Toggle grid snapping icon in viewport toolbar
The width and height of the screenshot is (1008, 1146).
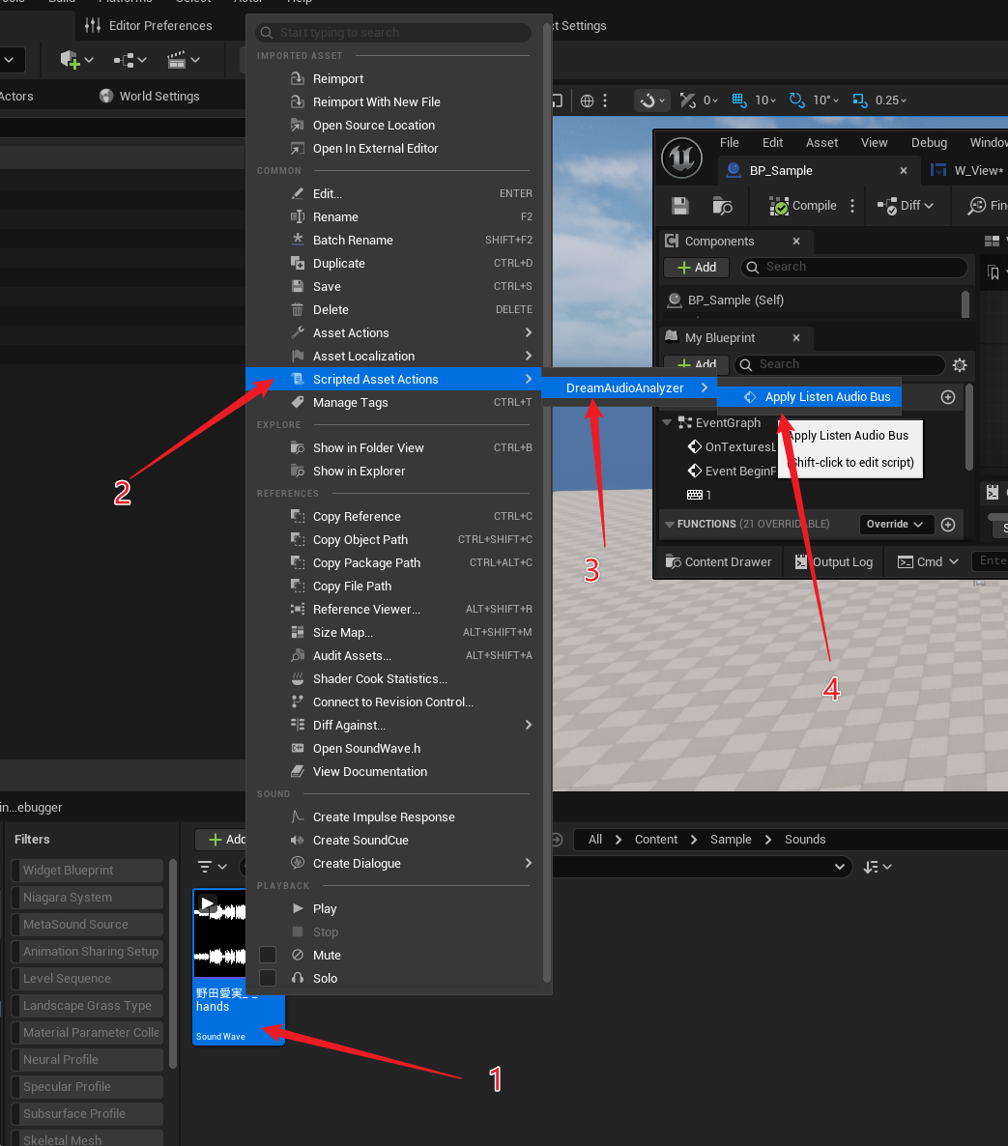tap(740, 100)
